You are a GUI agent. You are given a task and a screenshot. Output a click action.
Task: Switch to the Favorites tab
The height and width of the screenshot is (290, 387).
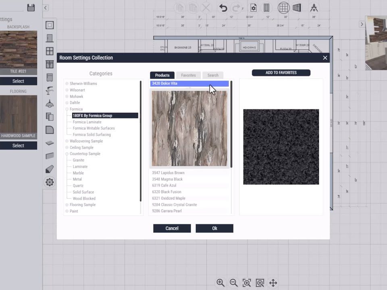click(188, 75)
